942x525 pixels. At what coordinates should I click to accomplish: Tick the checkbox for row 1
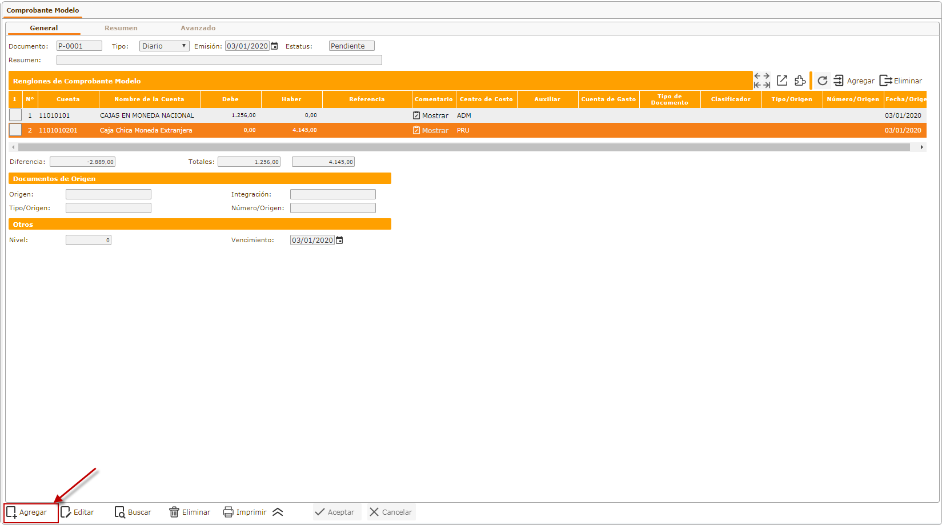click(15, 115)
